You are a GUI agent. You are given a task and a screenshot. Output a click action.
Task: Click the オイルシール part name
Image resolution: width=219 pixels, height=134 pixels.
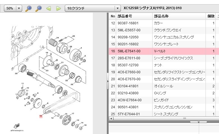coord(163,86)
